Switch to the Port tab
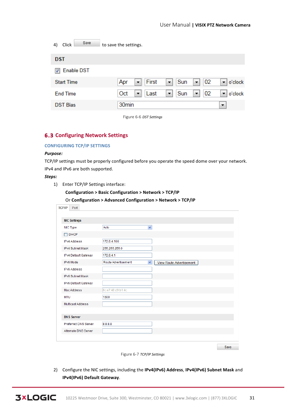 75,208
